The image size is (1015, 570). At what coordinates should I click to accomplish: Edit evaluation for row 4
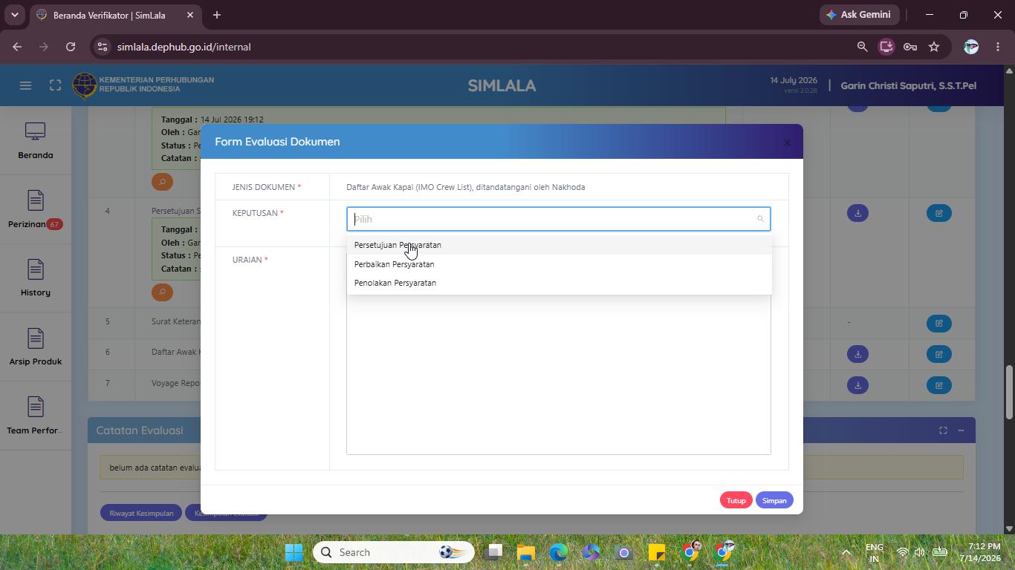pos(939,213)
